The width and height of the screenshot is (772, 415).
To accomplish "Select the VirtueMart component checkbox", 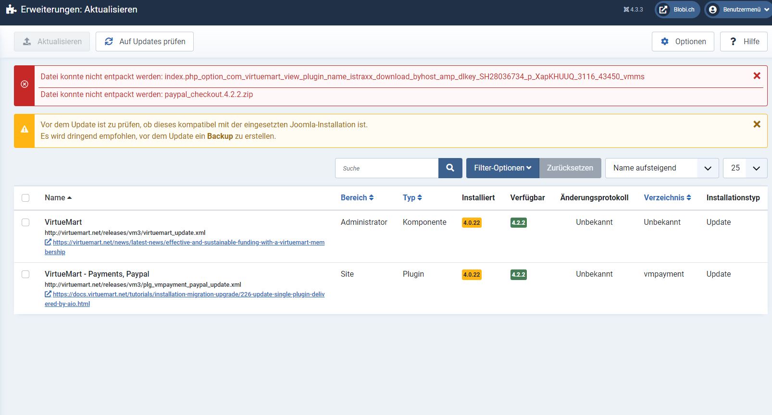I will click(25, 222).
